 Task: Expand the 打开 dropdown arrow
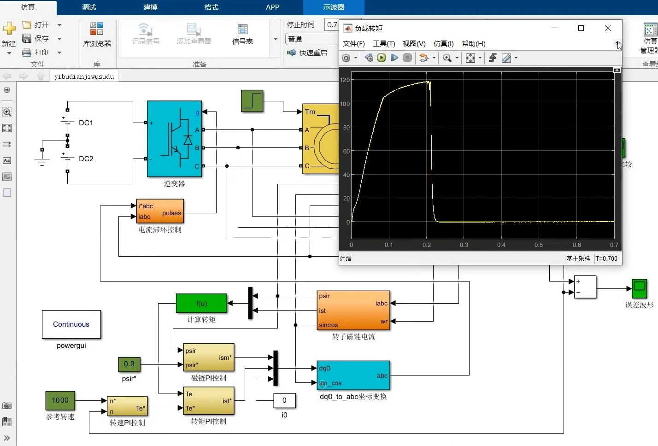click(59, 24)
